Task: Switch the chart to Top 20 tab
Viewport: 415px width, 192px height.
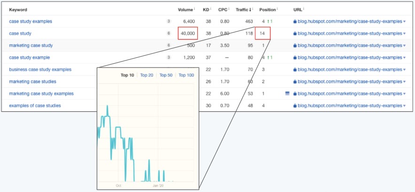Action: pos(146,75)
